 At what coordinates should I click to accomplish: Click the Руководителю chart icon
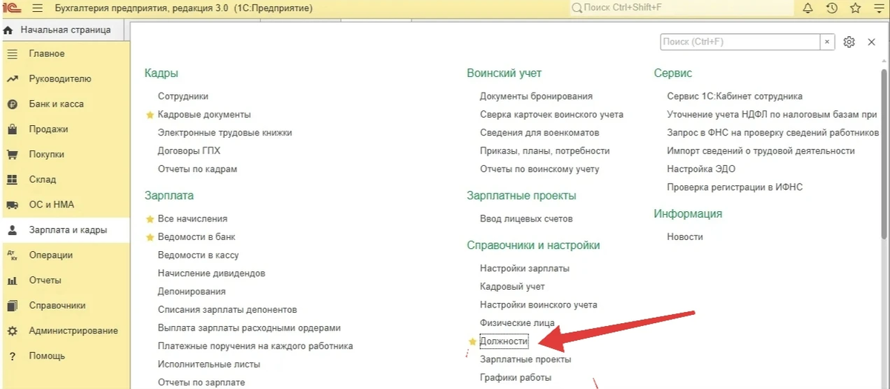pyautogui.click(x=12, y=79)
